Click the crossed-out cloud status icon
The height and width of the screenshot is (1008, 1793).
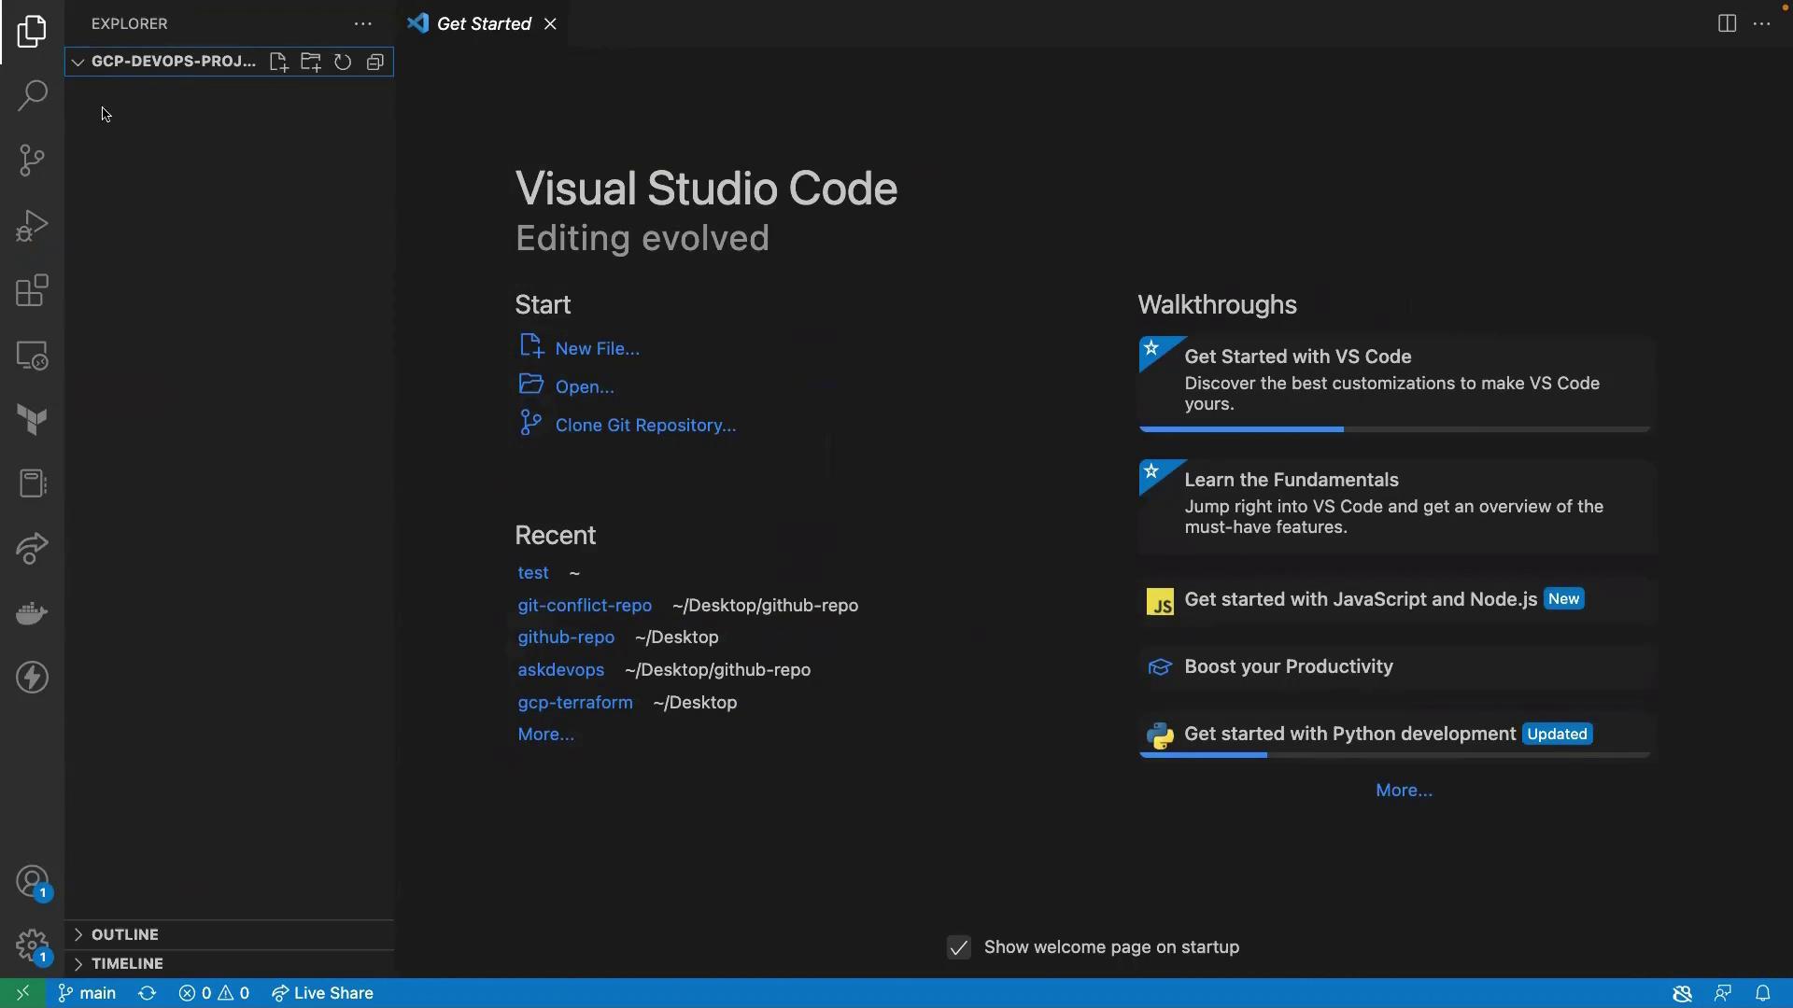click(x=1683, y=993)
